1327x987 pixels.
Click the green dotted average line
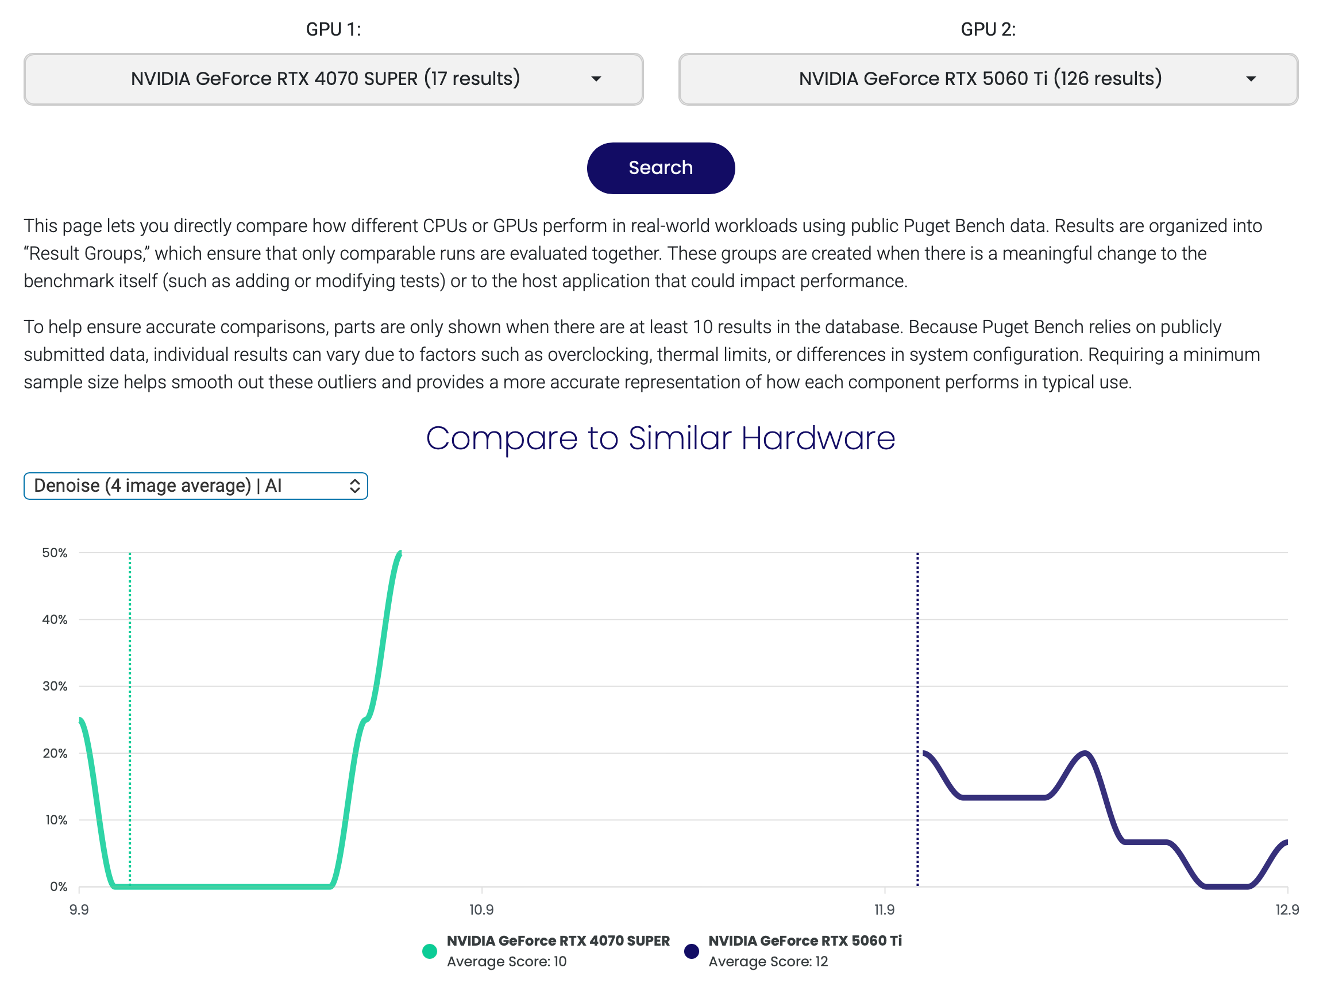130,717
